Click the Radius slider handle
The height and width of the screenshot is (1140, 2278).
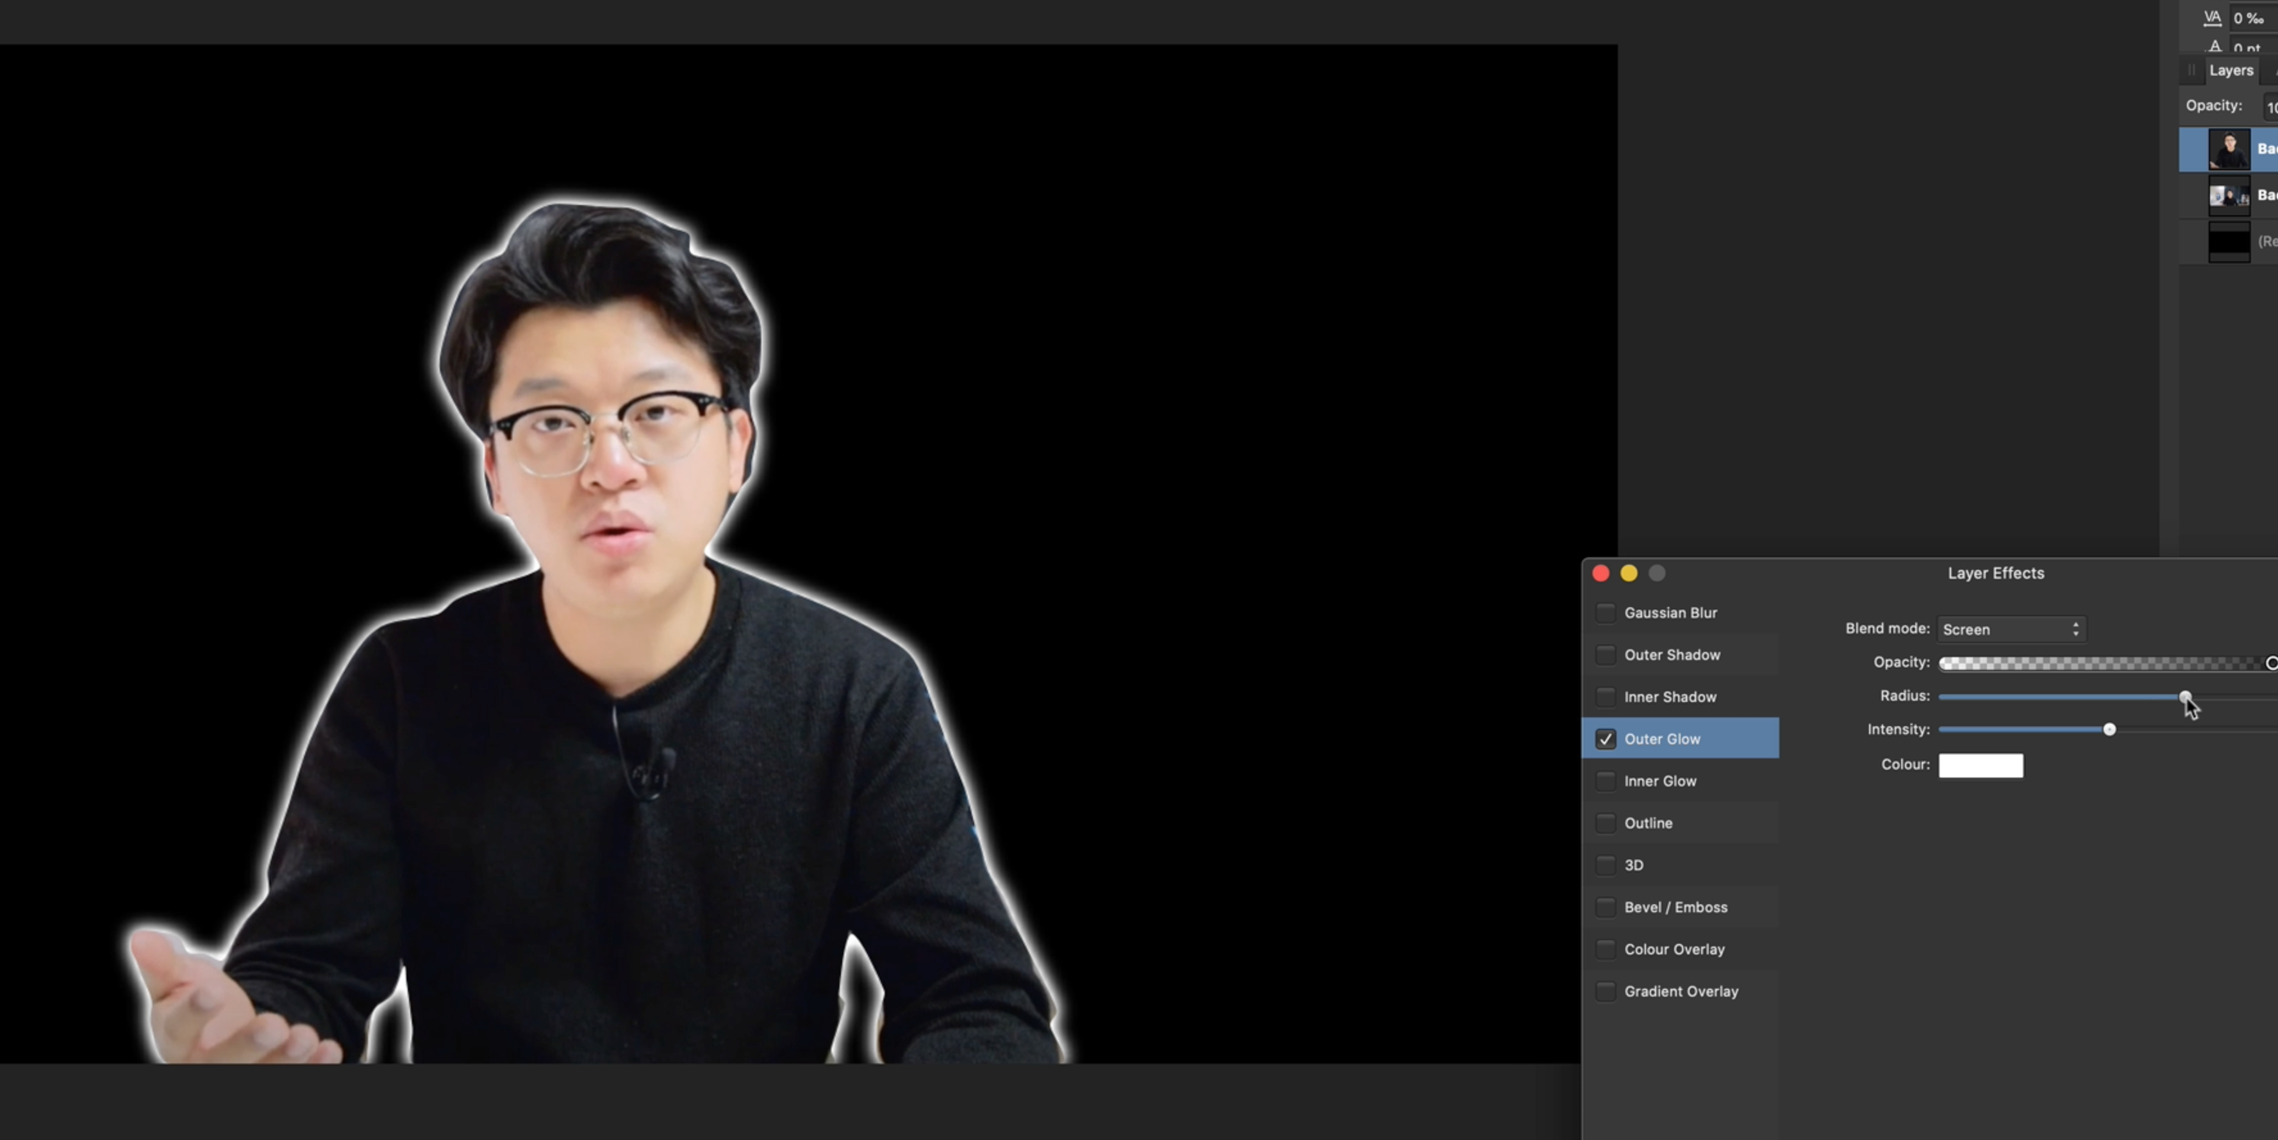pyautogui.click(x=2184, y=697)
